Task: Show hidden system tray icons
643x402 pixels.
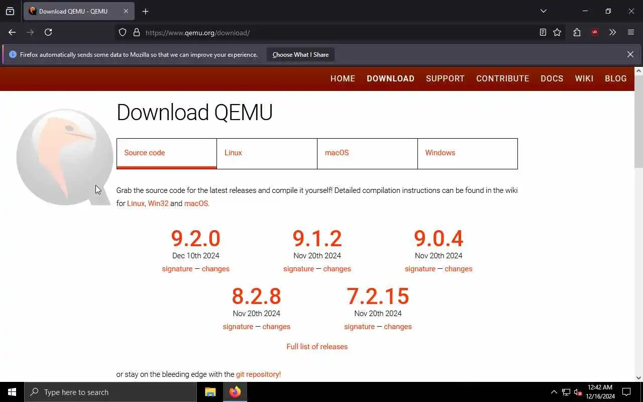Action: click(554, 392)
